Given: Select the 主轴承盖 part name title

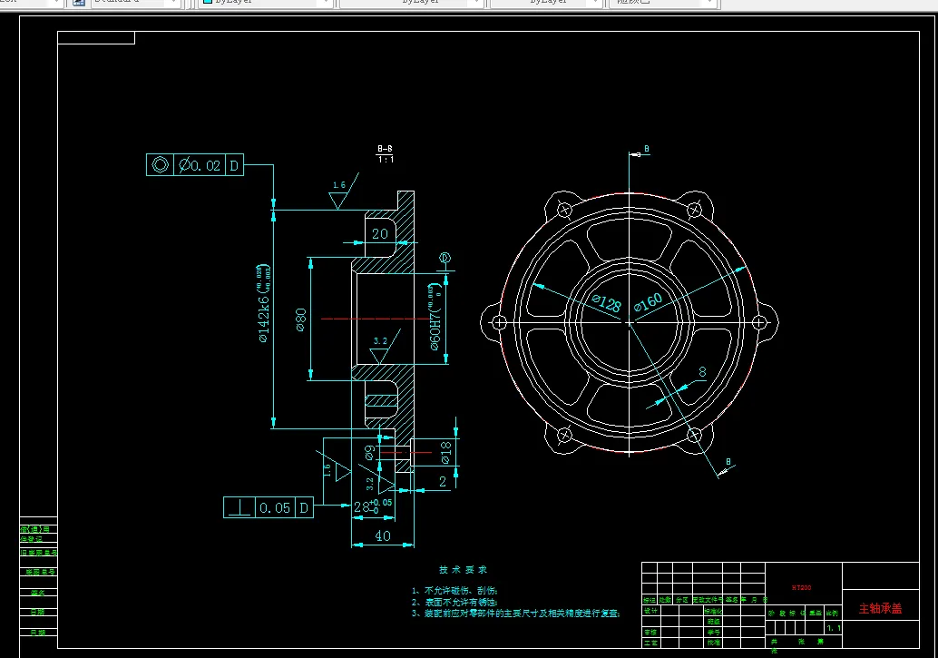Looking at the screenshot, I should tap(880, 609).
